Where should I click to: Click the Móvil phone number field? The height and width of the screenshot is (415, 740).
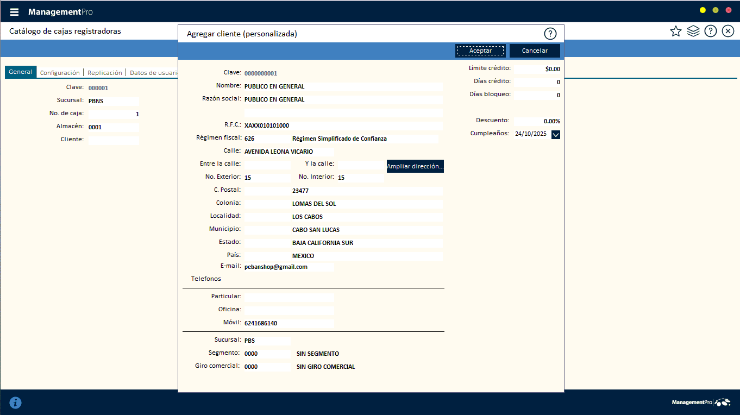[289, 323]
